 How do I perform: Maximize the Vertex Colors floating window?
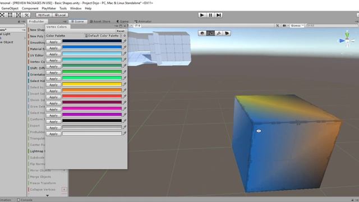click(121, 26)
